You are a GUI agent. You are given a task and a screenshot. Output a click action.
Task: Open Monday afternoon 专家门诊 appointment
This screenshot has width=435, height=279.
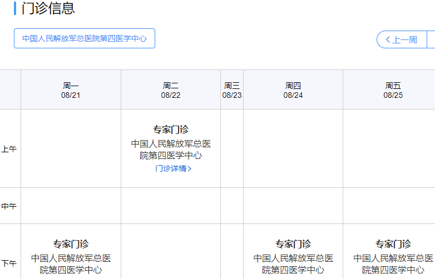[x=71, y=244]
